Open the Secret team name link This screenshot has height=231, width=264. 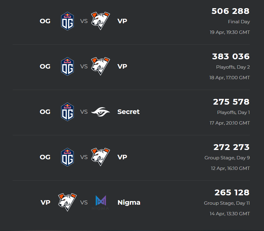[129, 112]
